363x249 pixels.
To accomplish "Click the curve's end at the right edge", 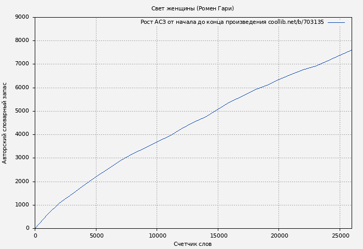I will pyautogui.click(x=351, y=50).
